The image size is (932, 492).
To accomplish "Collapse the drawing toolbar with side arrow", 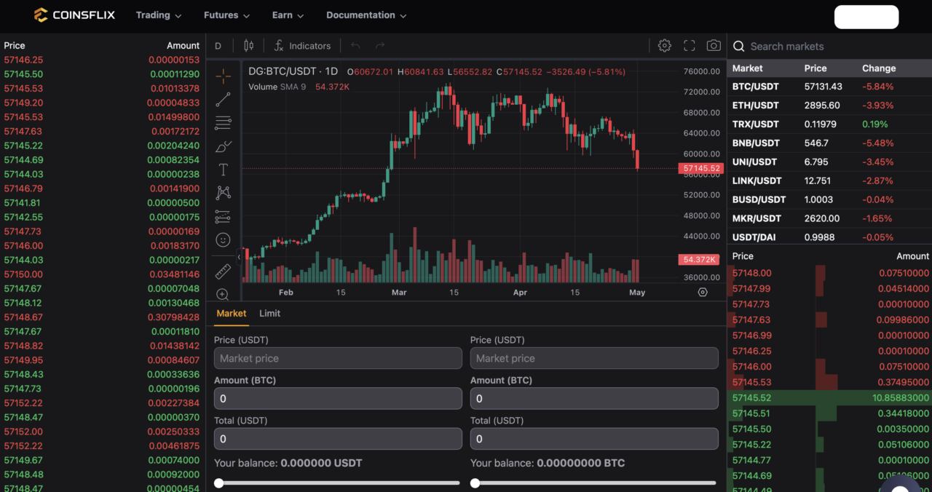I will [239, 257].
